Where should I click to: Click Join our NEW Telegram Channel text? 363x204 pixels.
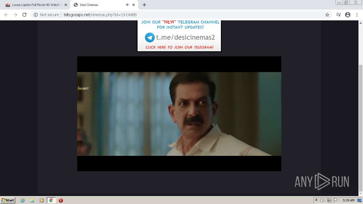click(180, 25)
